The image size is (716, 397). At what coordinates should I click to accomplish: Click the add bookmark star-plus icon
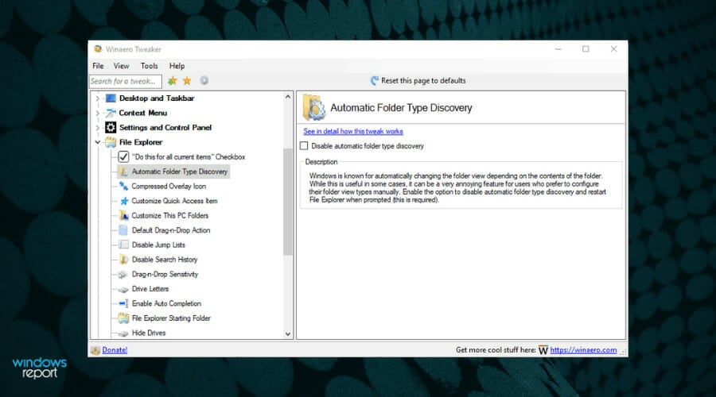click(x=172, y=81)
